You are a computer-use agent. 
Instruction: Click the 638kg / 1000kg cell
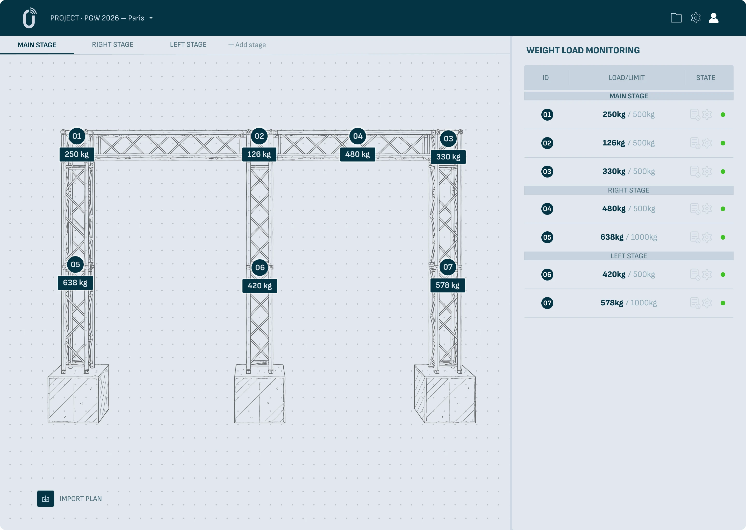point(628,237)
